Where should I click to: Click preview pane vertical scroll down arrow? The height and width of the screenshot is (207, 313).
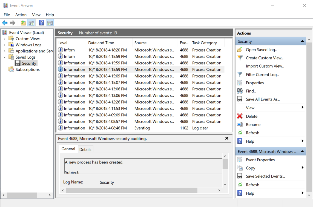click(x=225, y=185)
